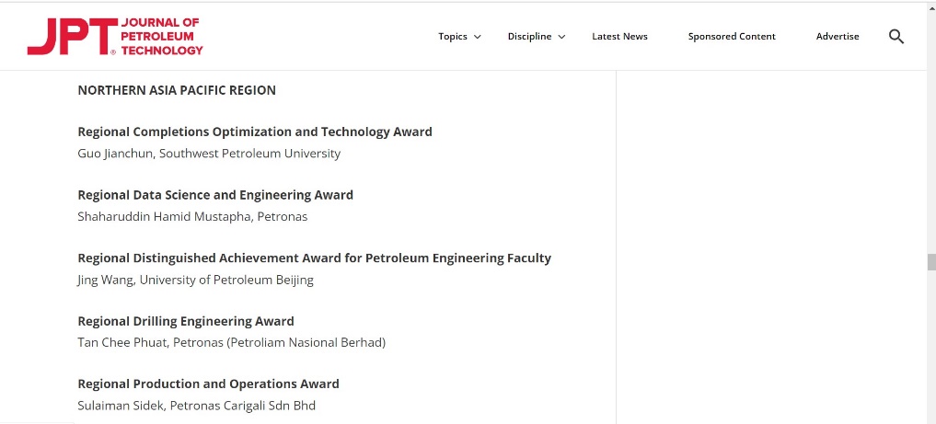Select Regional Drilling Engineering Award heading
This screenshot has height=424, width=936.
tap(186, 321)
